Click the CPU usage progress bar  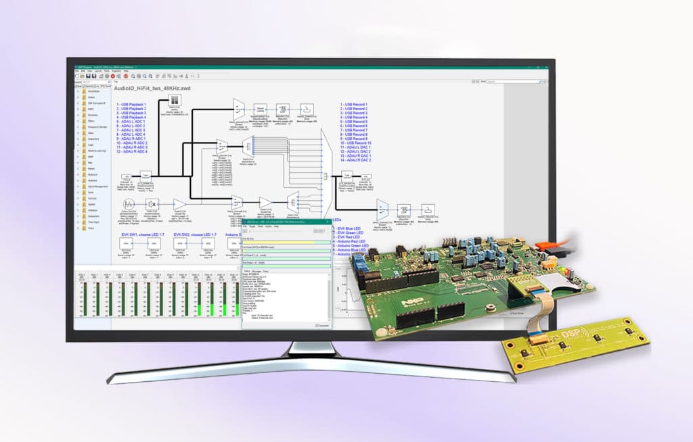(286, 243)
